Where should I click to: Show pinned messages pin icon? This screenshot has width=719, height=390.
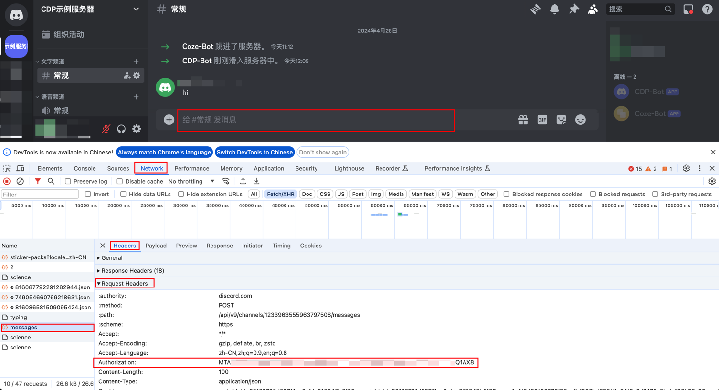[574, 9]
